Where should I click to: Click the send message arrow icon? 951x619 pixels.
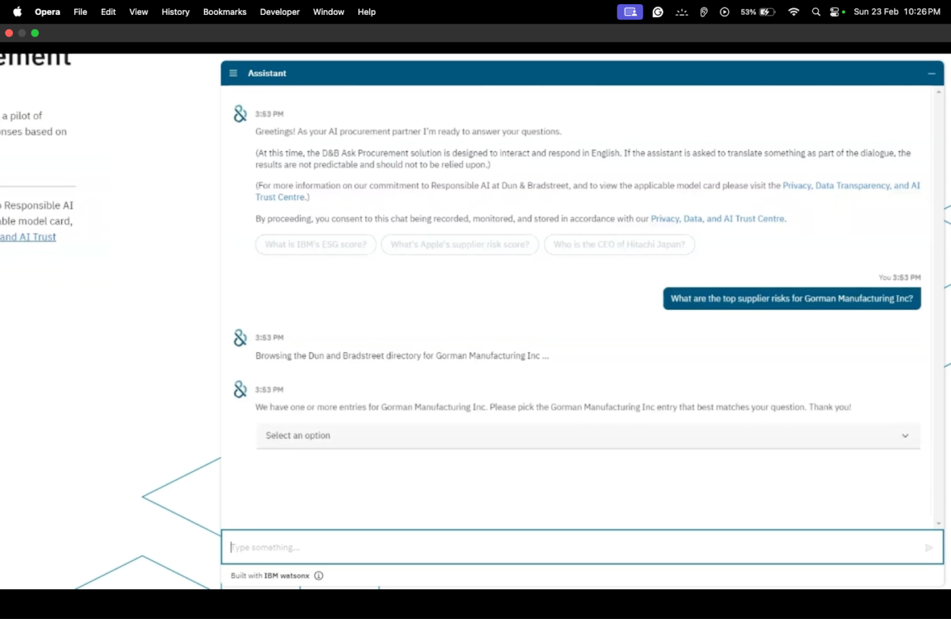click(x=929, y=548)
